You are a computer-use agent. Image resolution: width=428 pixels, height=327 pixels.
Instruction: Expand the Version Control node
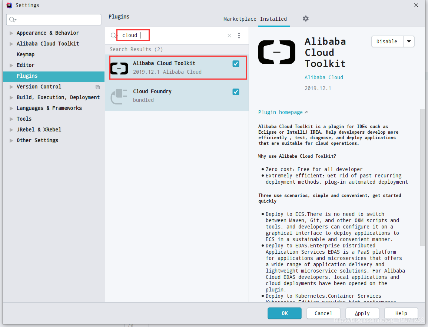coord(11,87)
